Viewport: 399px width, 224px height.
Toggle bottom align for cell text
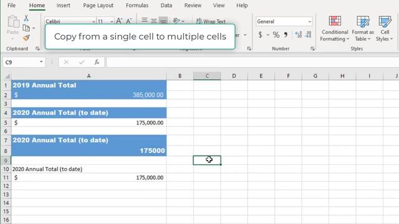[163, 21]
